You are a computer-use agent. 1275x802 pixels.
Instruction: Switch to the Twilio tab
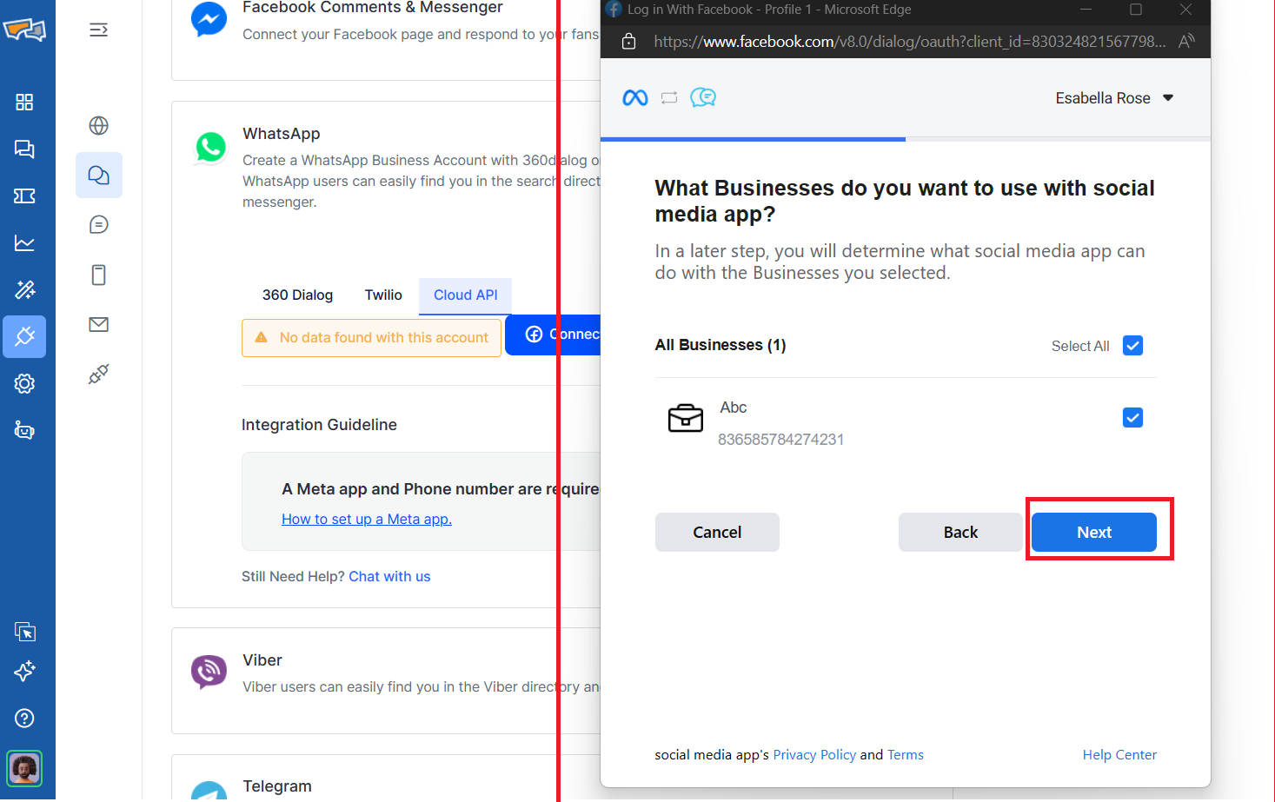coord(383,295)
